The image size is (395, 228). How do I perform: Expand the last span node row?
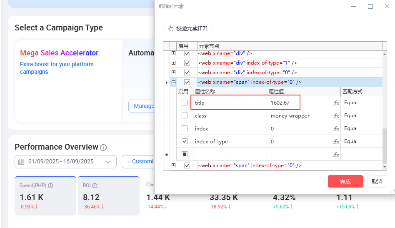click(x=174, y=165)
